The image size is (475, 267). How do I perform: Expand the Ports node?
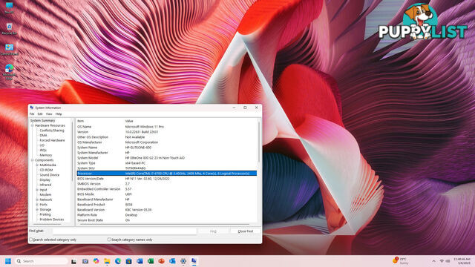pyautogui.click(x=37, y=205)
